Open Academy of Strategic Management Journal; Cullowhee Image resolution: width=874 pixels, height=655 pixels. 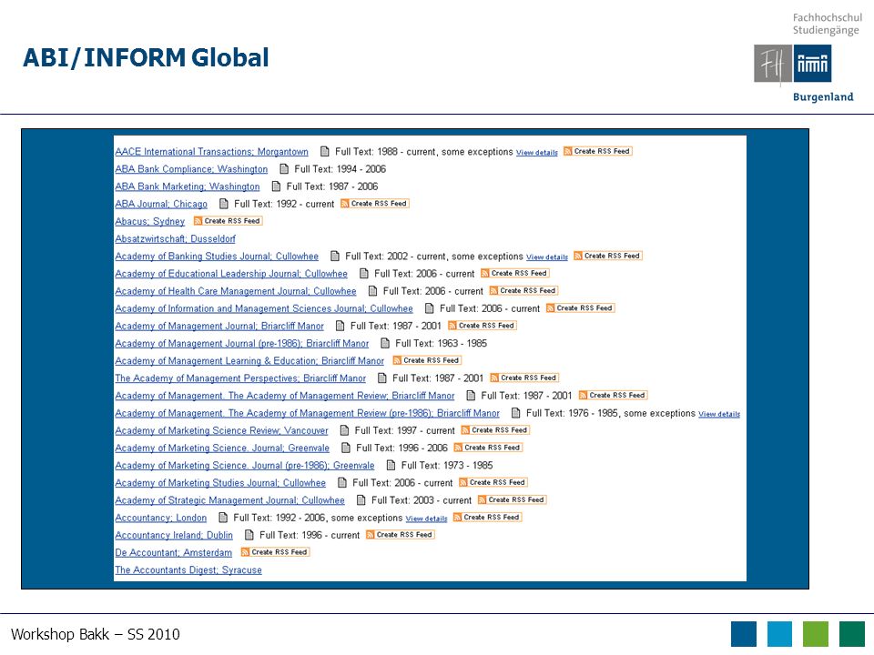click(x=229, y=500)
